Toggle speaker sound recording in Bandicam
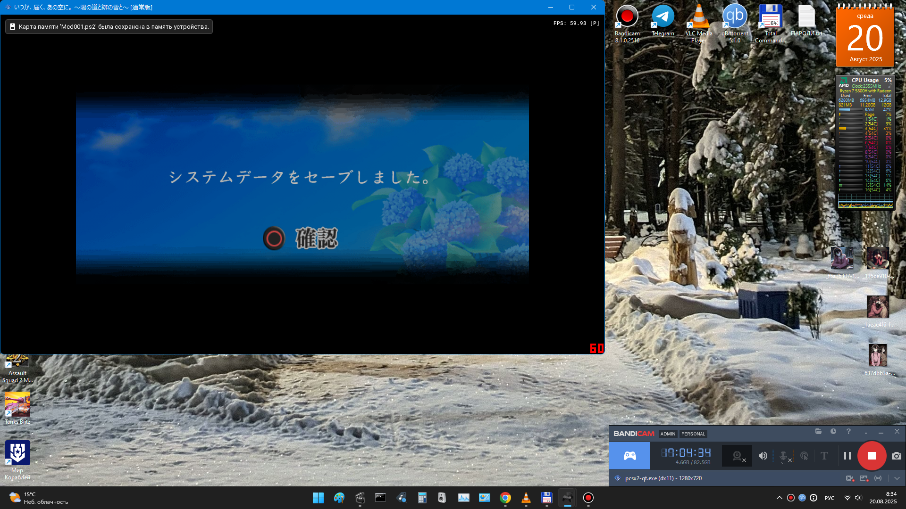Image resolution: width=906 pixels, height=509 pixels. coord(763,456)
